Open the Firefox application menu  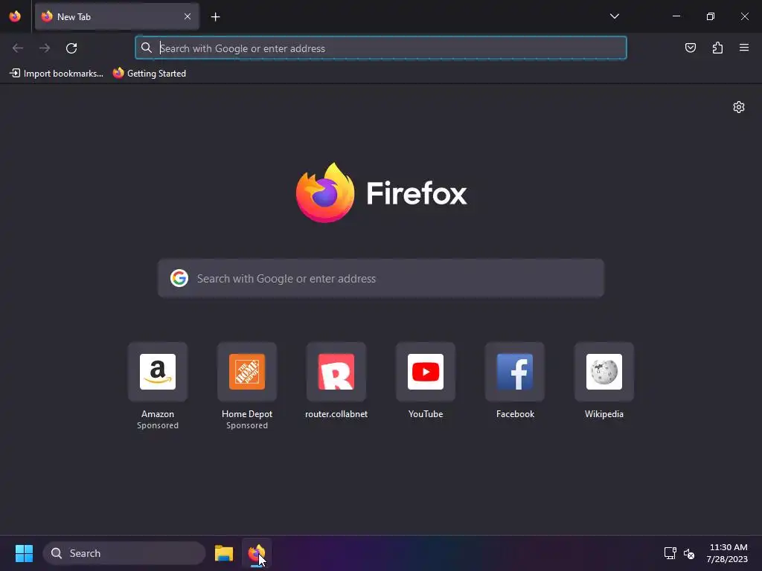tap(744, 48)
